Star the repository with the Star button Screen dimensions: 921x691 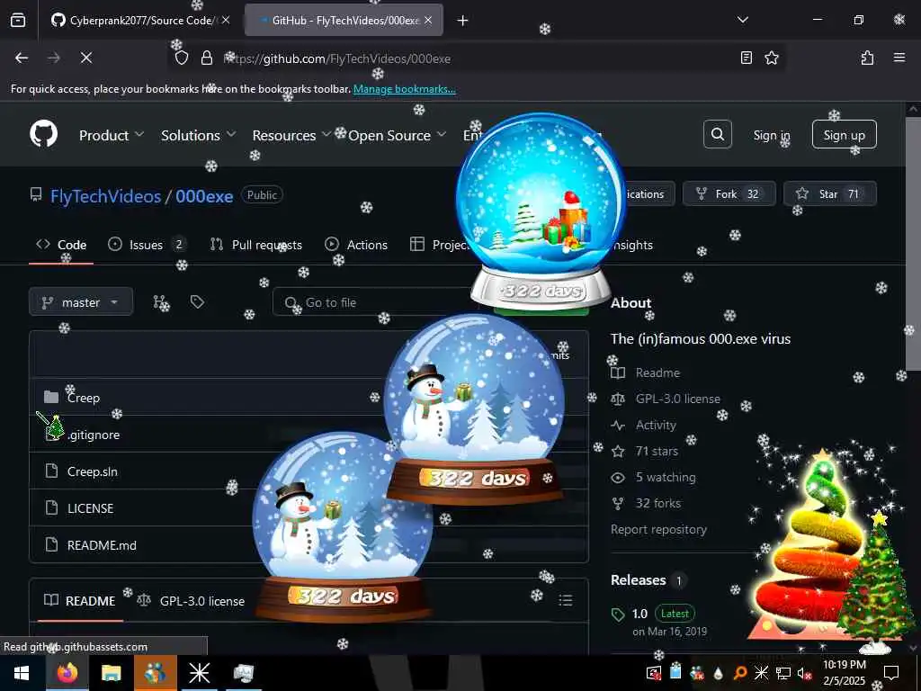[x=830, y=194]
